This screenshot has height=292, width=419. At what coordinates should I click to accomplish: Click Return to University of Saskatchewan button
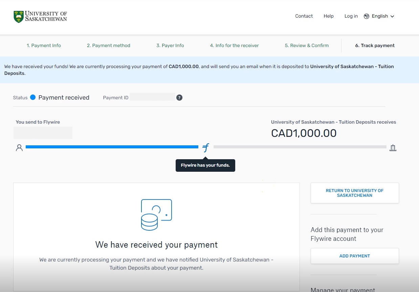click(x=355, y=193)
